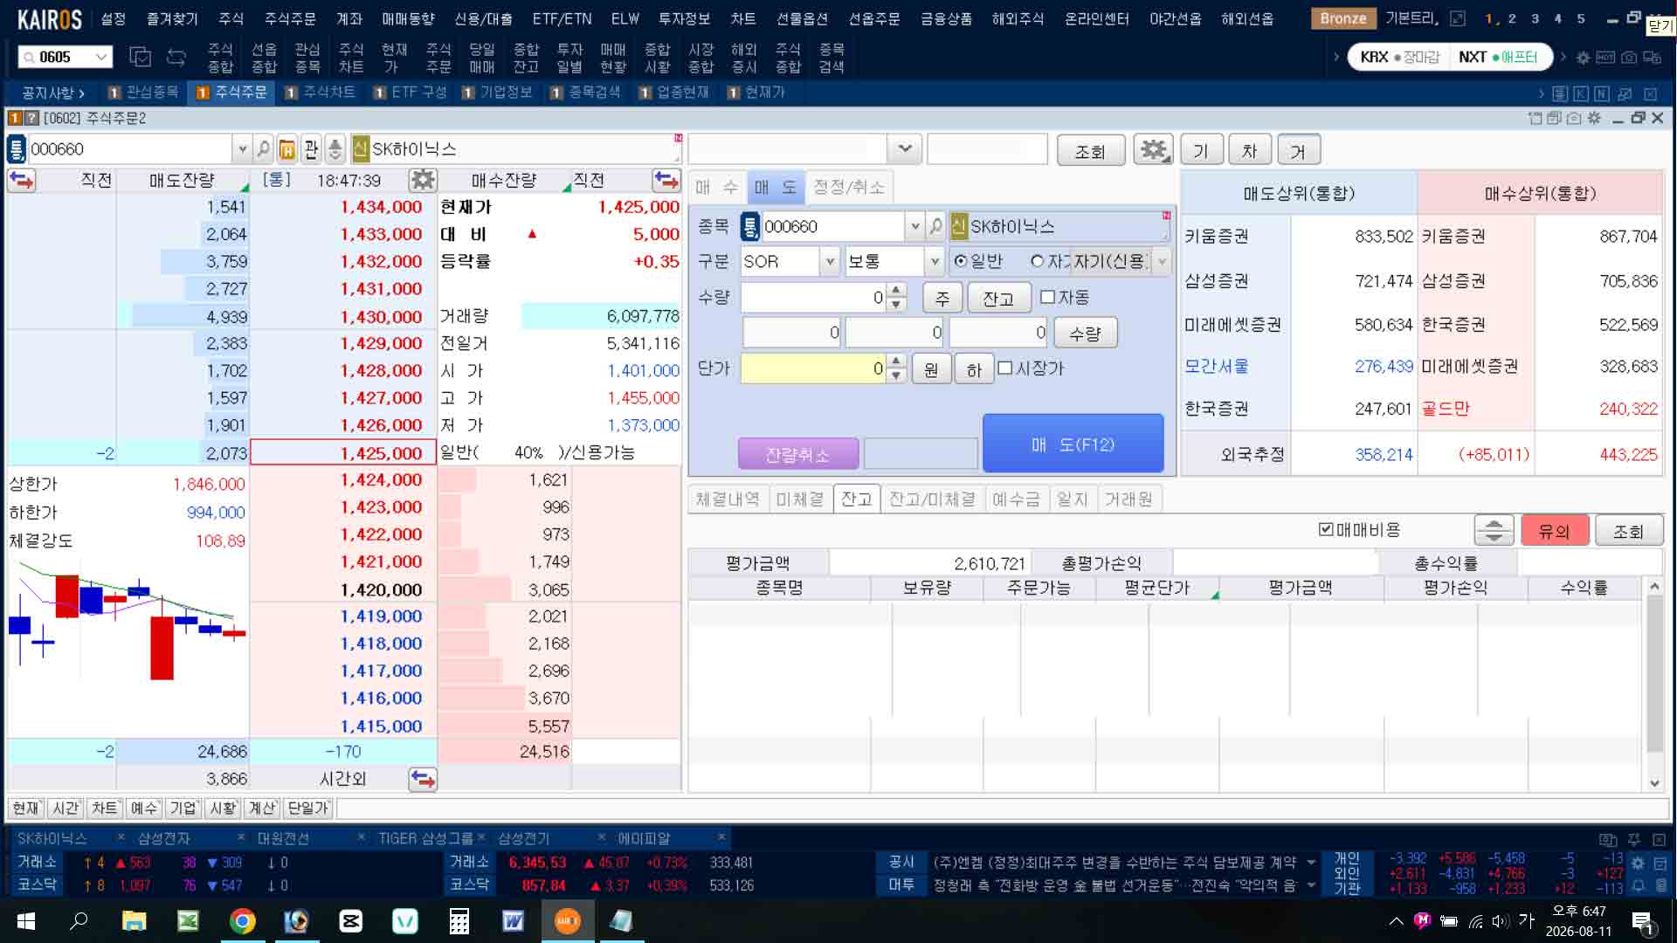
Task: Open the top stock code 000660 dropdown
Action: [242, 149]
